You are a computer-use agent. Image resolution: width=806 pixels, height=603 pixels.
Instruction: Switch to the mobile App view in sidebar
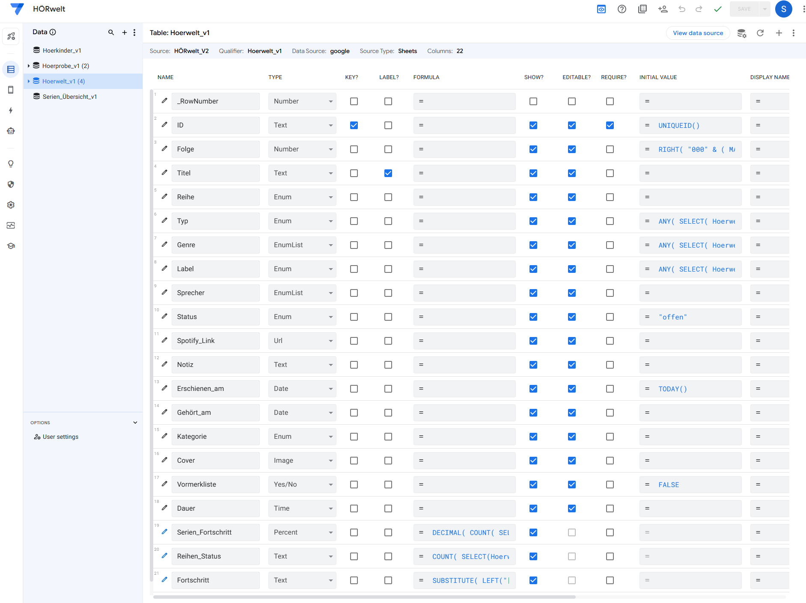[x=11, y=90]
